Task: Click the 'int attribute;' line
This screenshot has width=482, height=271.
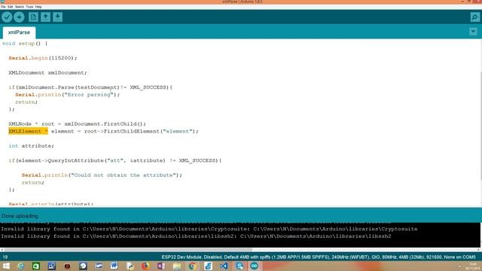Action: click(32, 145)
